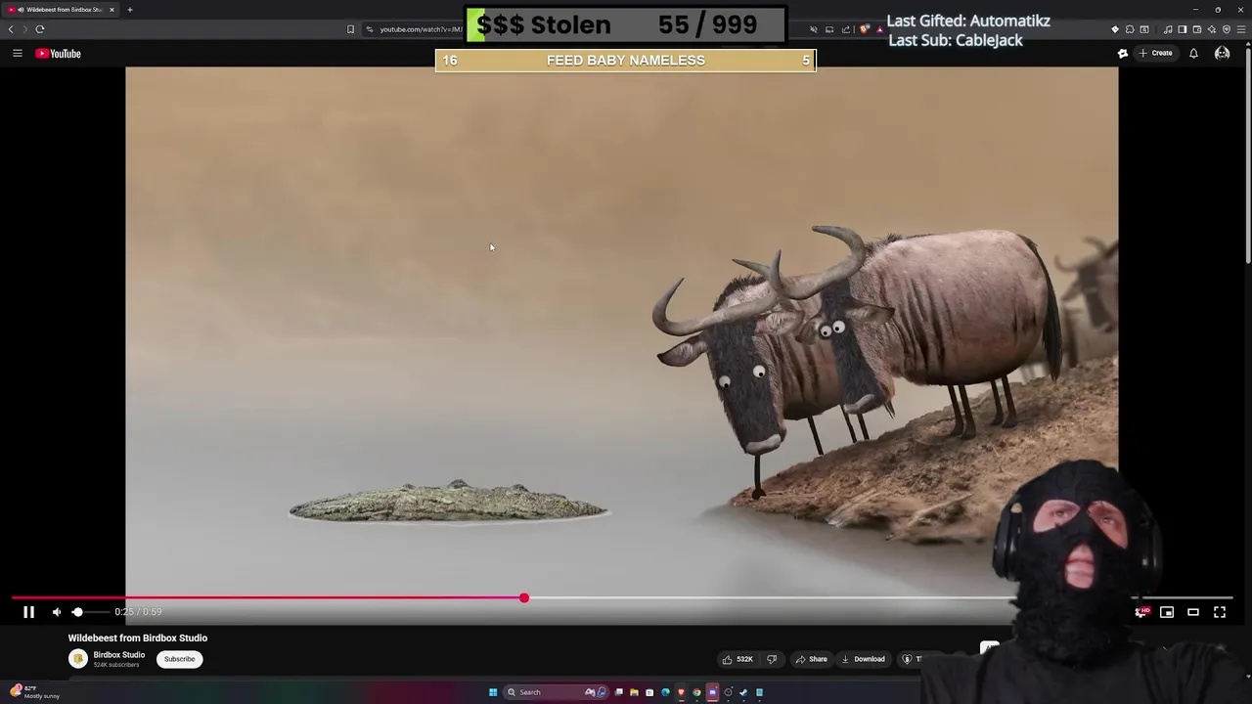1252x704 pixels.
Task: Open a new browser tab
Action: coord(129,10)
